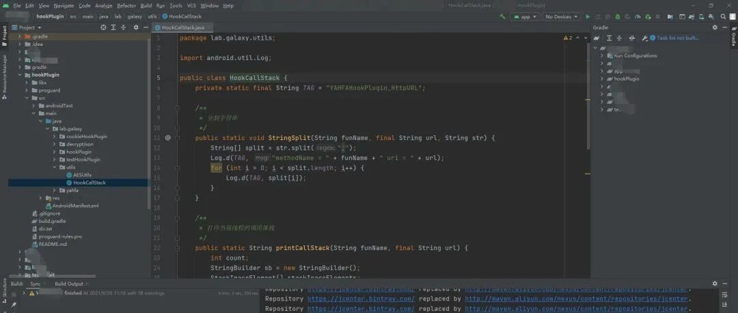Screen dimensions: 738x313
Task: Reload Gradle projects elephant icon
Action: click(x=597, y=38)
